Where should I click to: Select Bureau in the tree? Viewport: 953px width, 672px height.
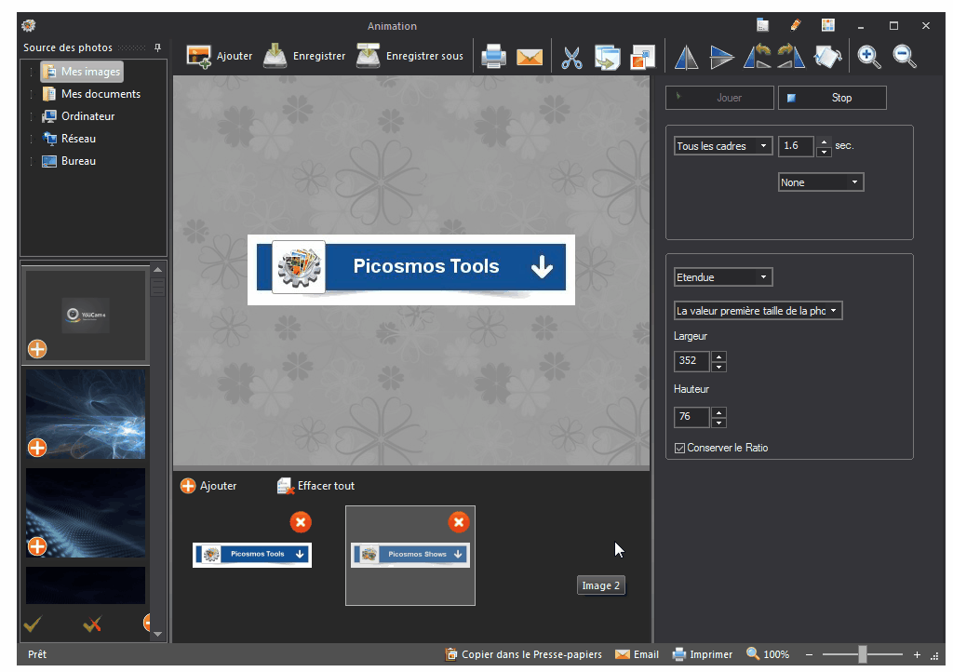pyautogui.click(x=69, y=161)
